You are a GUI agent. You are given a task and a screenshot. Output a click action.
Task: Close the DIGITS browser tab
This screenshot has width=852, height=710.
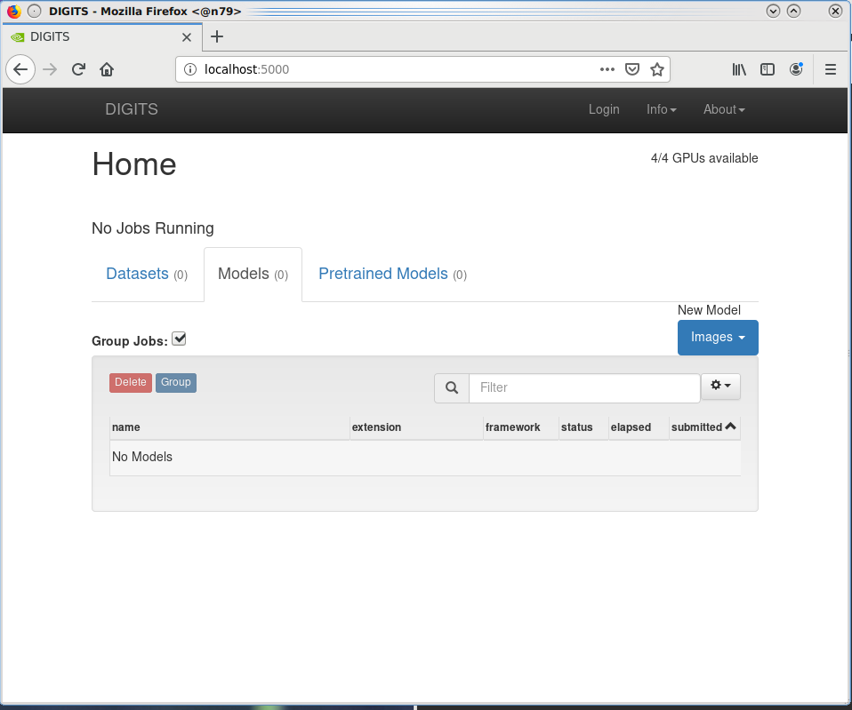[x=187, y=37]
